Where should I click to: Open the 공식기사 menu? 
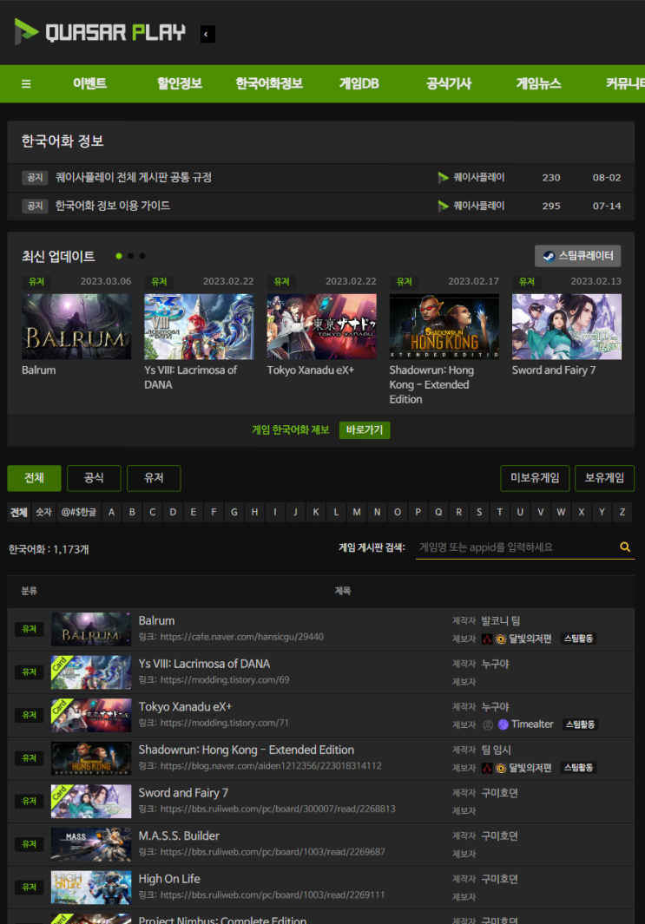pyautogui.click(x=448, y=83)
